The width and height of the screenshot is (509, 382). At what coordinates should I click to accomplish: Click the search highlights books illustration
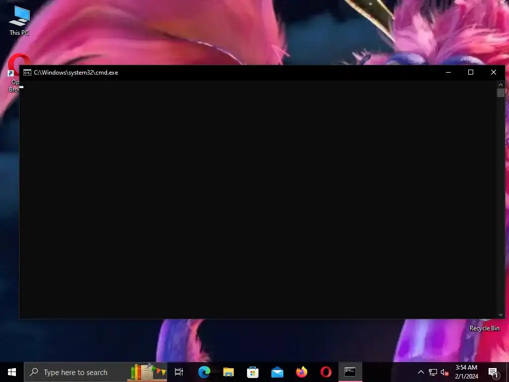tap(148, 372)
